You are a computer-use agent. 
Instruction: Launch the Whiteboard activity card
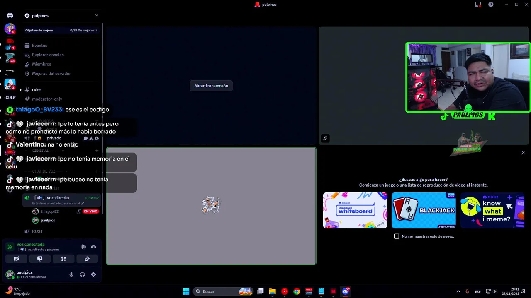coord(355,210)
